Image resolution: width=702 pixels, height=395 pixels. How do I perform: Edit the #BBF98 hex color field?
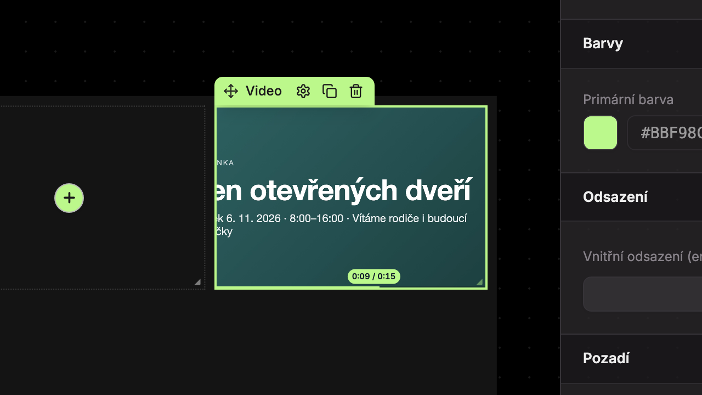(665, 133)
